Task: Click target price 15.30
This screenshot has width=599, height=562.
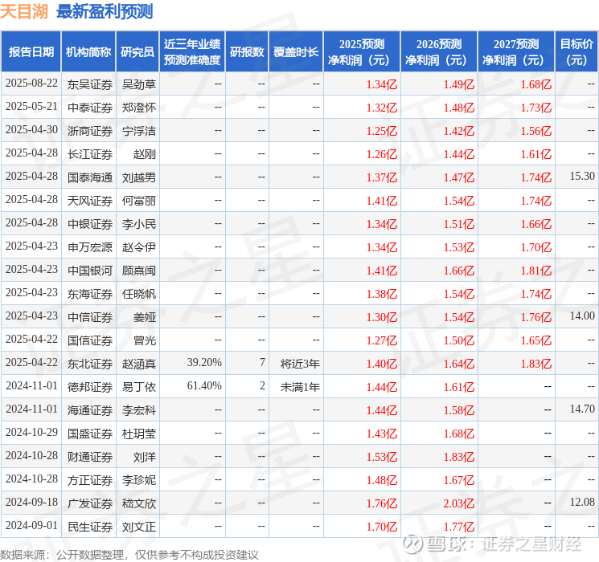Action: [582, 177]
